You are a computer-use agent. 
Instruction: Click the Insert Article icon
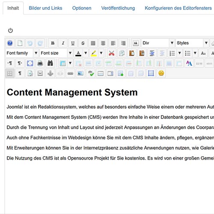pyautogui.click(x=30, y=73)
